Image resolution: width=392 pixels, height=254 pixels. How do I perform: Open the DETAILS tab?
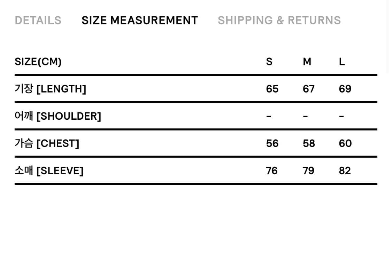pos(38,21)
